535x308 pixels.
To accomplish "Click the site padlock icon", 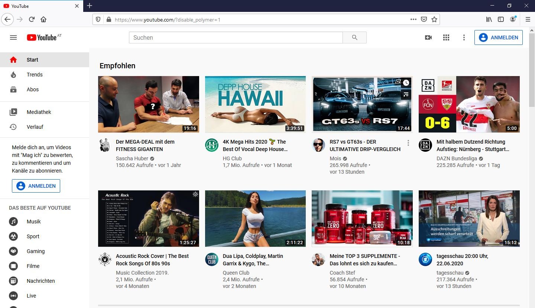I will point(108,19).
